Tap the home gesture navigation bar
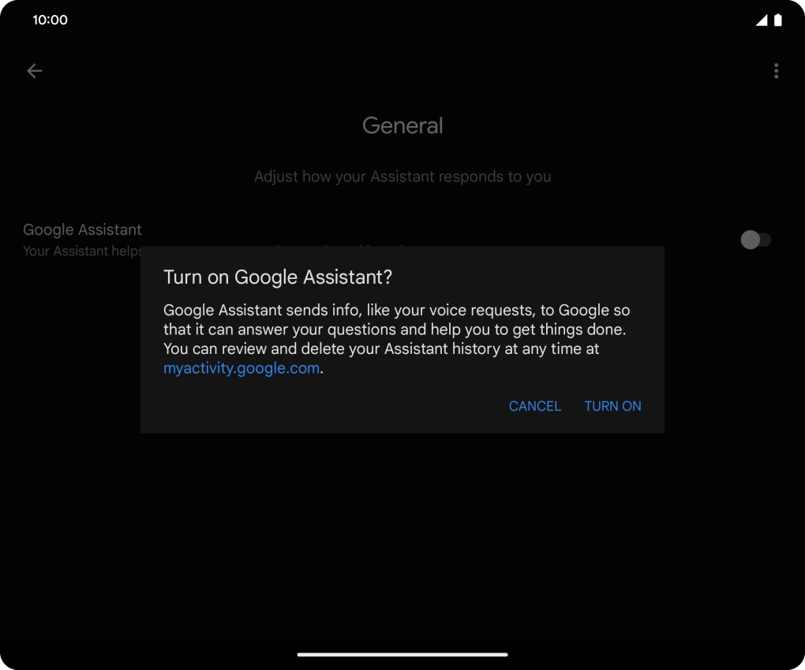Screen dimensions: 805x670 402,654
